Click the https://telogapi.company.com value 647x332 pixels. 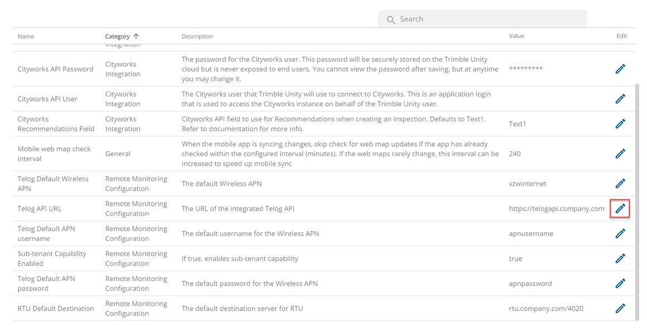click(556, 209)
